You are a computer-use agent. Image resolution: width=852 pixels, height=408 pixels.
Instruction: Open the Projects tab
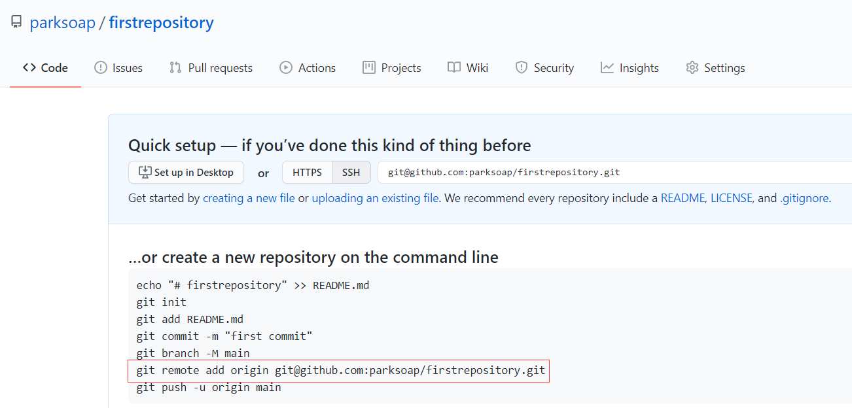(x=392, y=68)
